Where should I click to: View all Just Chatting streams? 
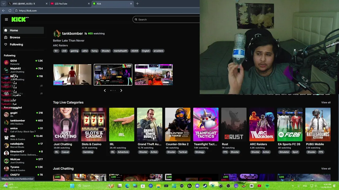326,169
